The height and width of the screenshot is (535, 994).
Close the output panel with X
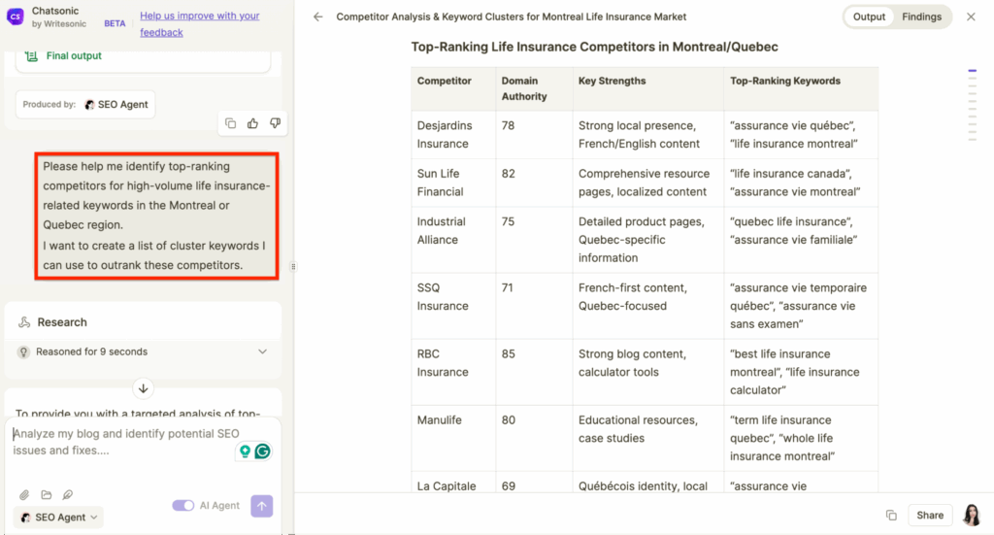click(971, 17)
